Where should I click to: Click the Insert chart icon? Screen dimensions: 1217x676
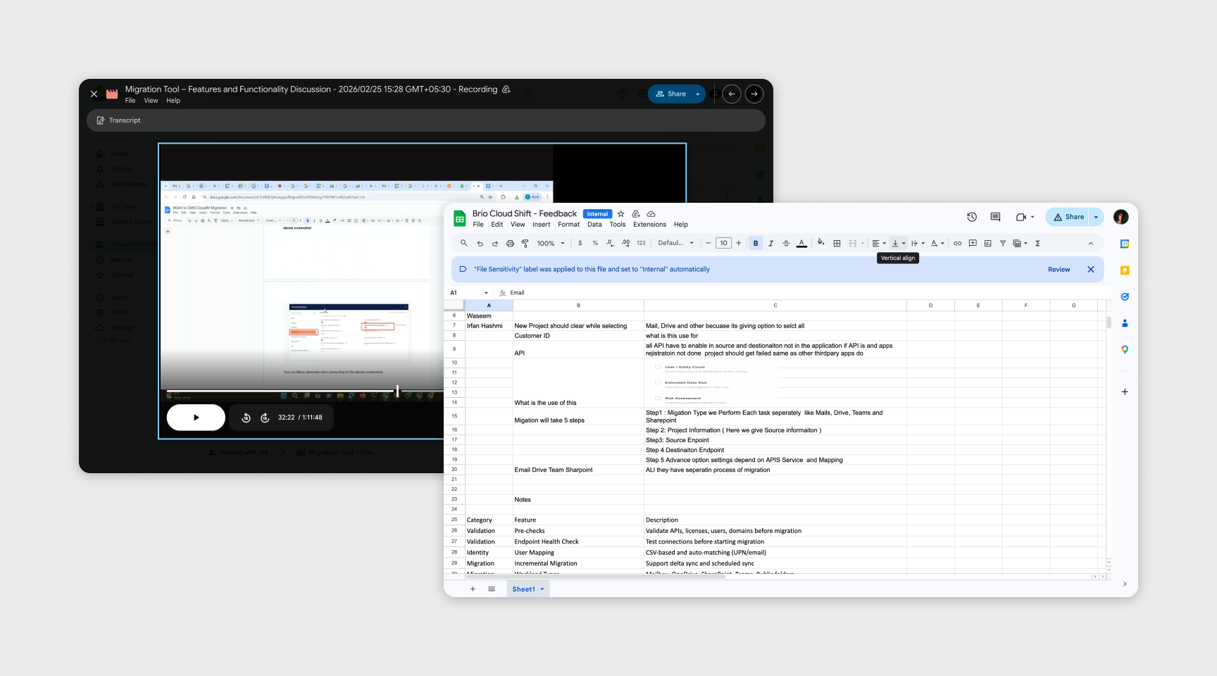(987, 244)
